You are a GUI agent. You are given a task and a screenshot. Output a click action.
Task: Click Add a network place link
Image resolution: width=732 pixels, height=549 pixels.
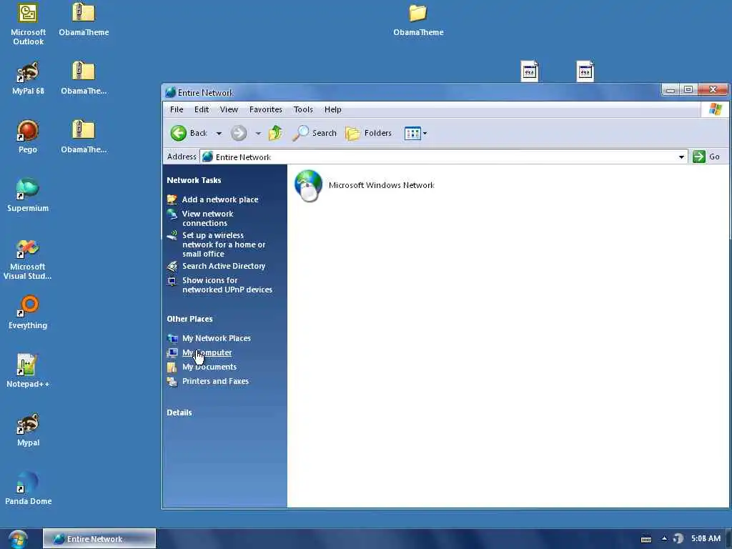[220, 199]
